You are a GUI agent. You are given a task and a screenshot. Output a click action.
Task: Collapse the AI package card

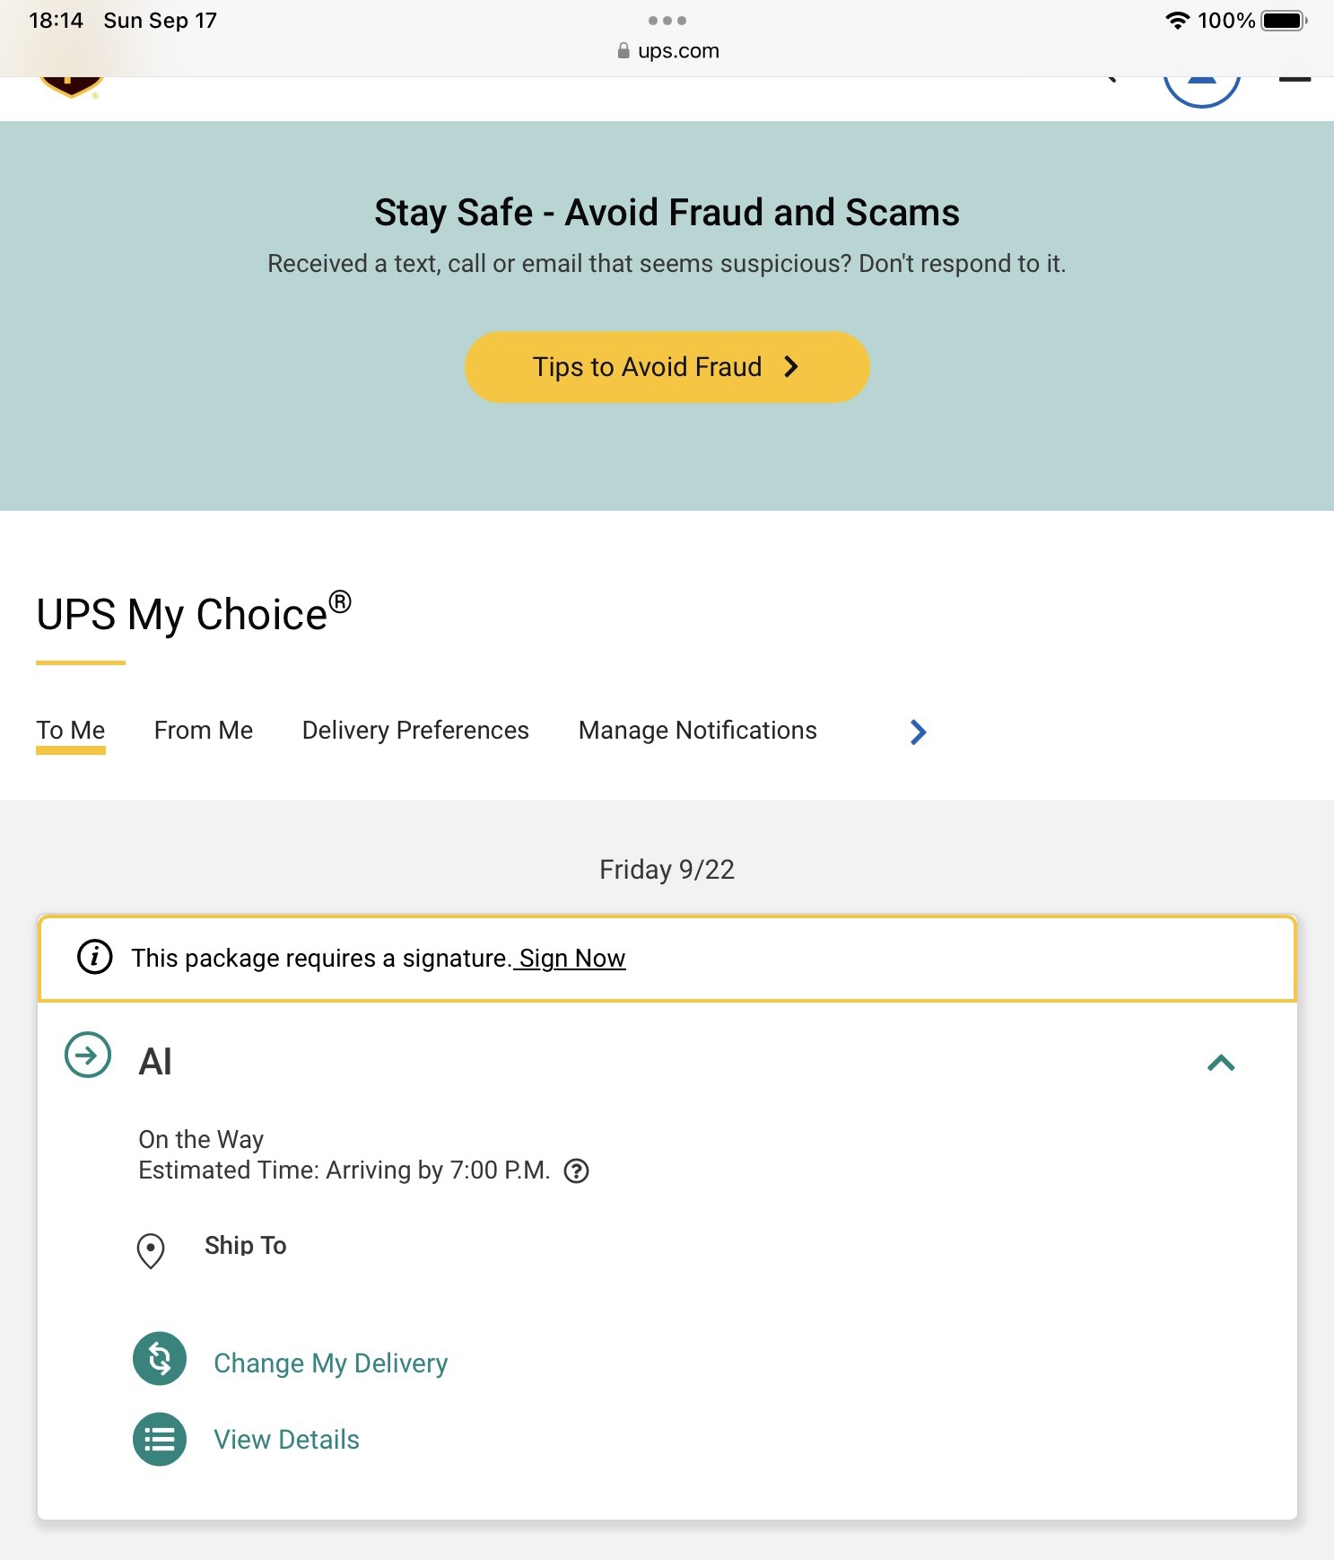(1221, 1064)
